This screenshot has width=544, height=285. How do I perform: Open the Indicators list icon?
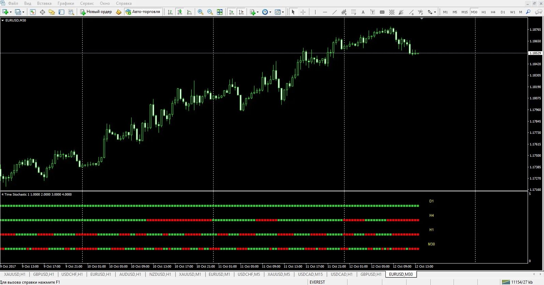tap(253, 12)
